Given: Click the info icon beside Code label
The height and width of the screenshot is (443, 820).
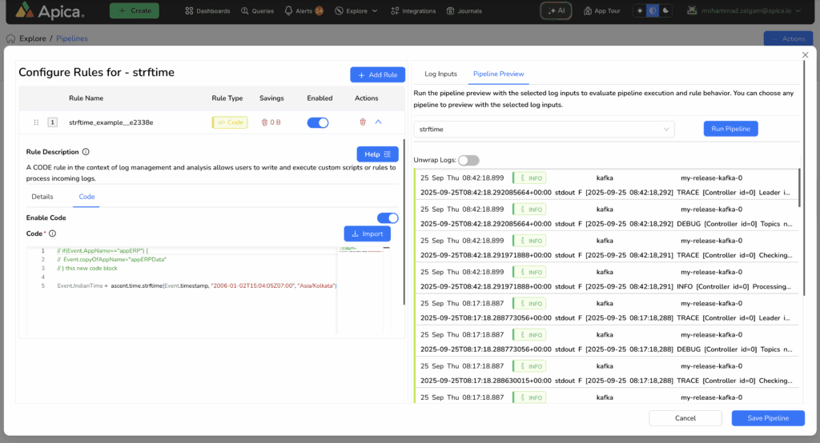Looking at the screenshot, I should [53, 233].
